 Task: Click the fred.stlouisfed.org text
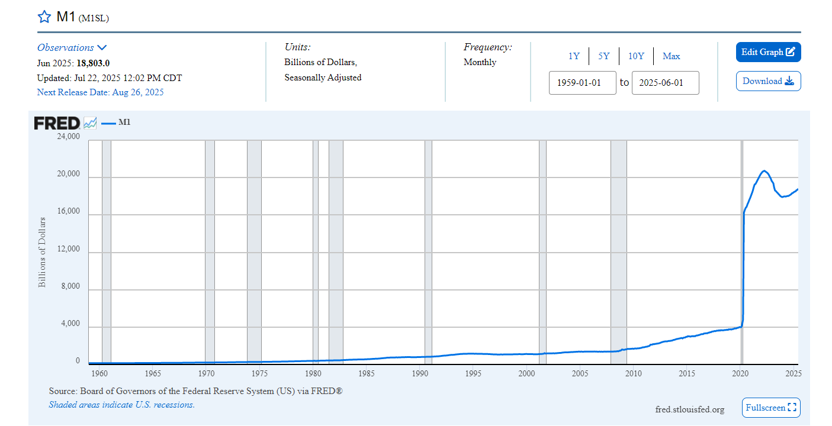pyautogui.click(x=689, y=409)
